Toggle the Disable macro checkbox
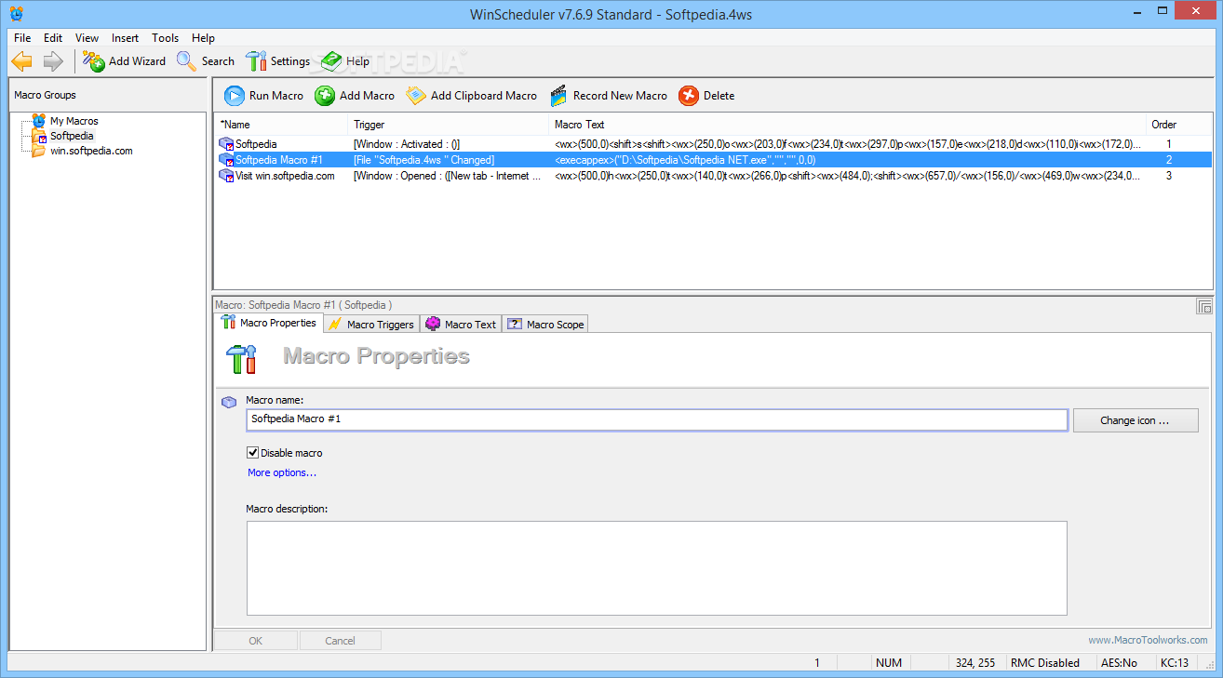Image resolution: width=1223 pixels, height=678 pixels. coord(252,453)
